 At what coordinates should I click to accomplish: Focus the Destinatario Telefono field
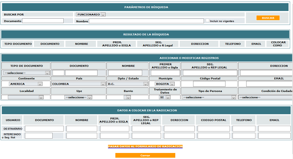click(244, 129)
